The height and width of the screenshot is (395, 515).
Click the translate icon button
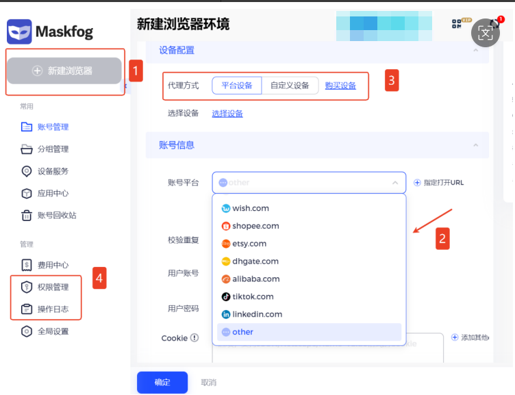(x=486, y=32)
